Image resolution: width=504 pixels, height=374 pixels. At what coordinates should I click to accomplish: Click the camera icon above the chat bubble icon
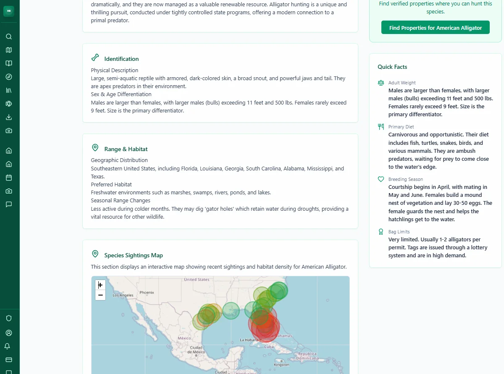pos(9,191)
